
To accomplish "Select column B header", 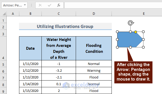I will 30,14.
